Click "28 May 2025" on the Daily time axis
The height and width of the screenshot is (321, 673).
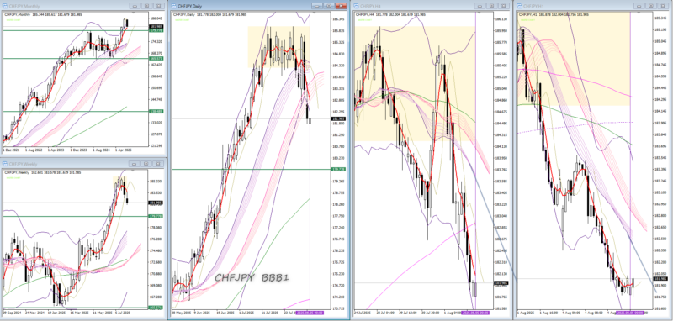click(x=181, y=313)
